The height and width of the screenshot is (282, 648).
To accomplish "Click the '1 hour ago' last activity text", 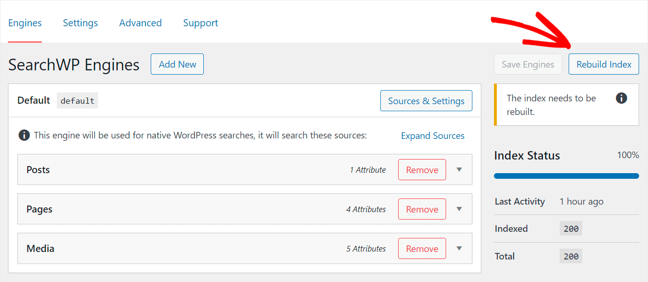I will [x=581, y=202].
